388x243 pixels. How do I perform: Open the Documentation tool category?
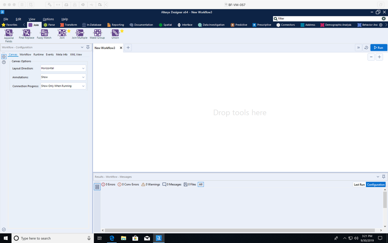(x=141, y=25)
